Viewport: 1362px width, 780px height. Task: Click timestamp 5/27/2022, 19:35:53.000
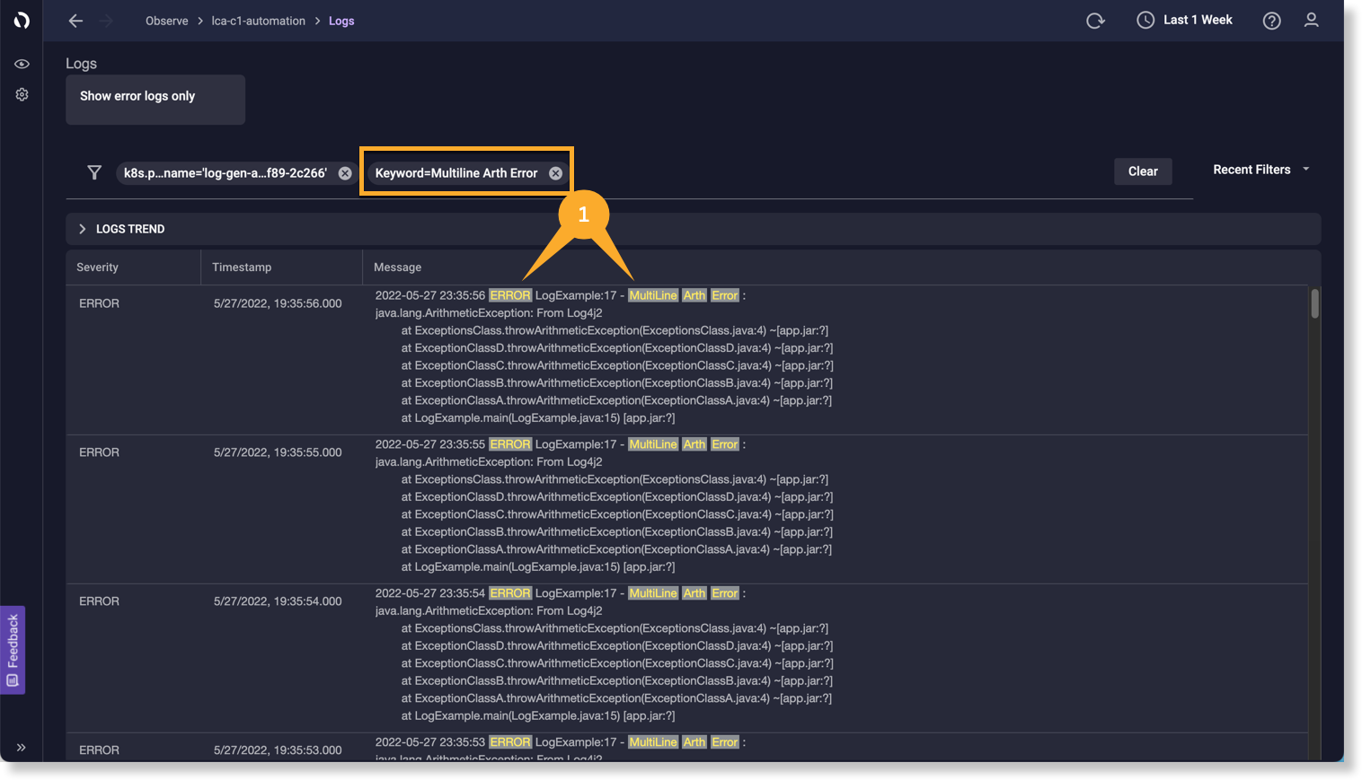pyautogui.click(x=278, y=750)
